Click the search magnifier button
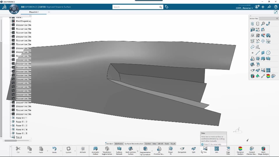This screenshot has height=157, width=279. (x=161, y=7)
